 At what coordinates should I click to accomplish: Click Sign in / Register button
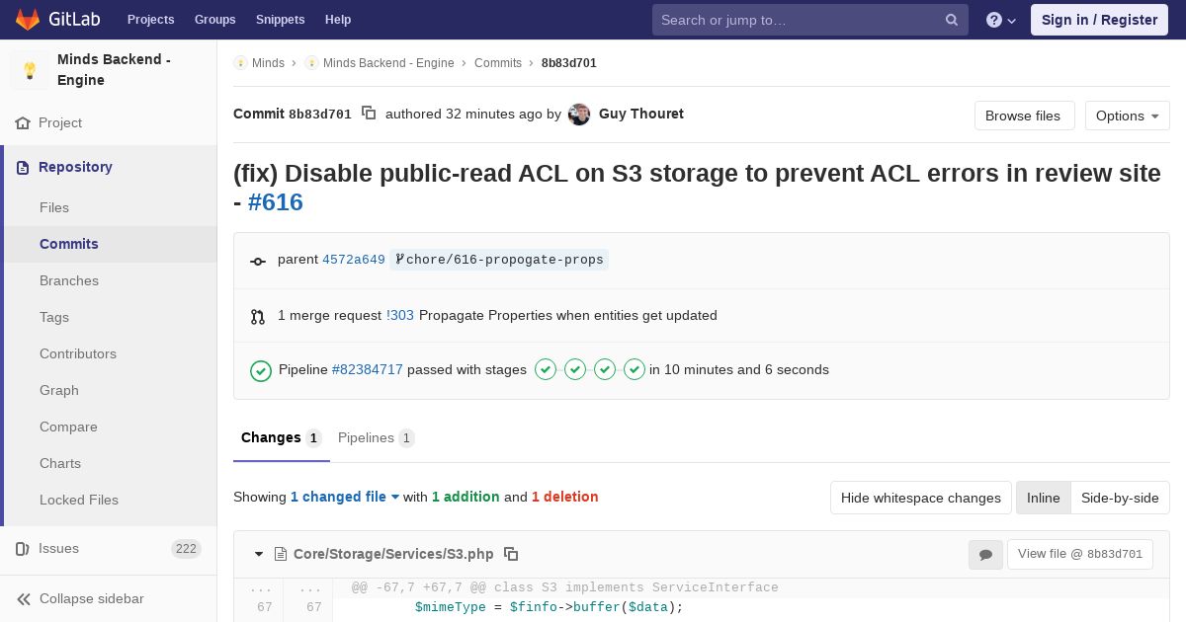(x=1099, y=20)
